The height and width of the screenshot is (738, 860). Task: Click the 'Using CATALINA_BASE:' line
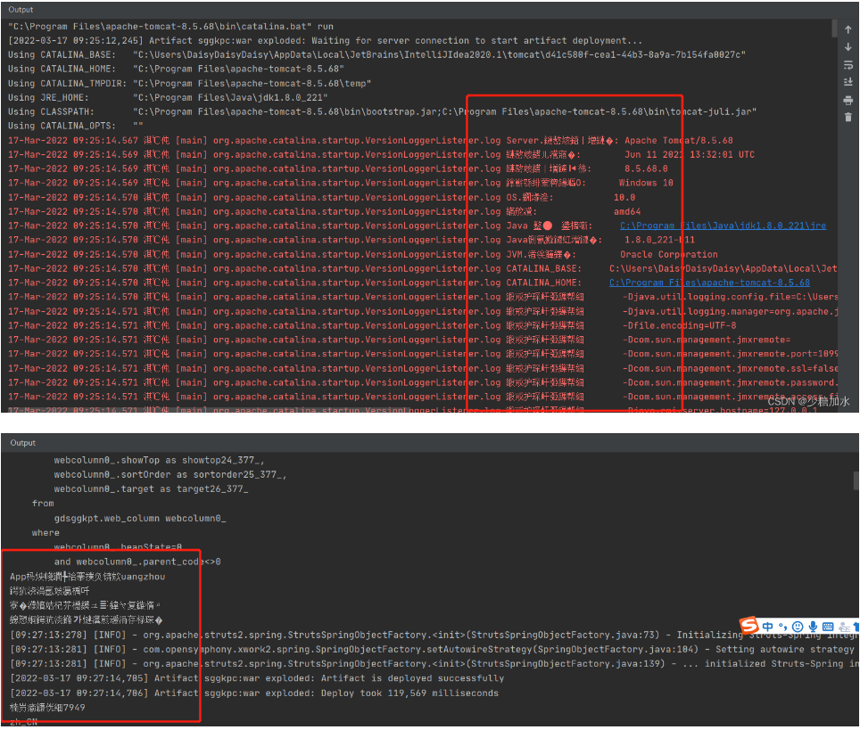(x=376, y=54)
